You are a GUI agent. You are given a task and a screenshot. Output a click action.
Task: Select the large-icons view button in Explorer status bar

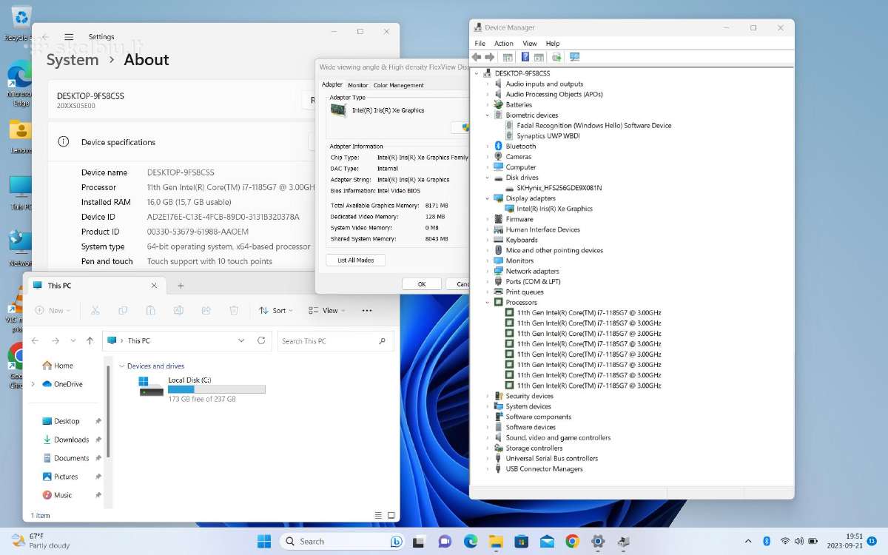pyautogui.click(x=392, y=515)
